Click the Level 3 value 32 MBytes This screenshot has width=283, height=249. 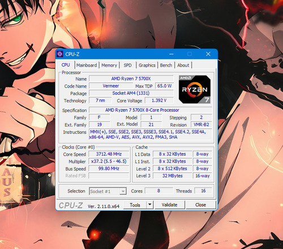point(172,176)
